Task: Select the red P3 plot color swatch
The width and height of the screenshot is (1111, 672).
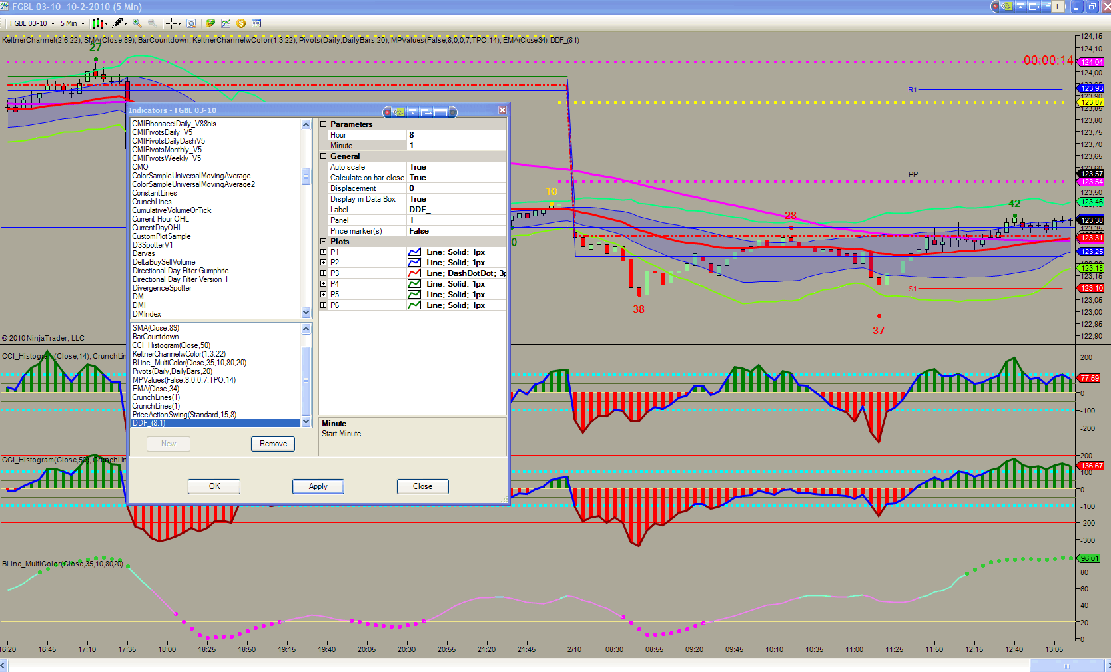Action: point(414,273)
